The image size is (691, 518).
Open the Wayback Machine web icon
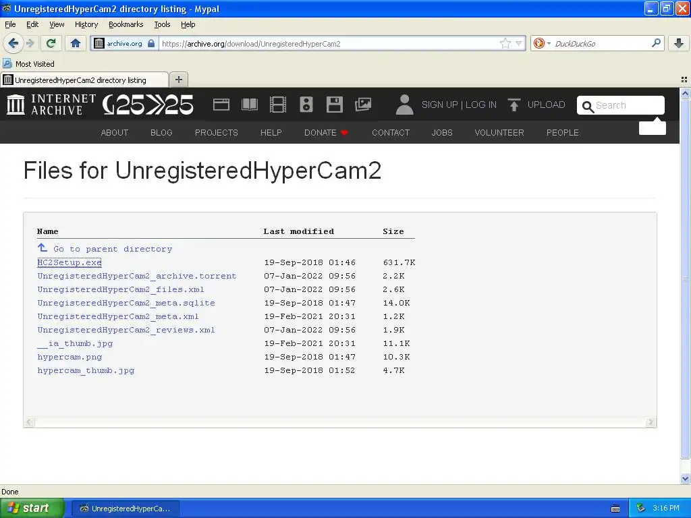click(x=221, y=105)
